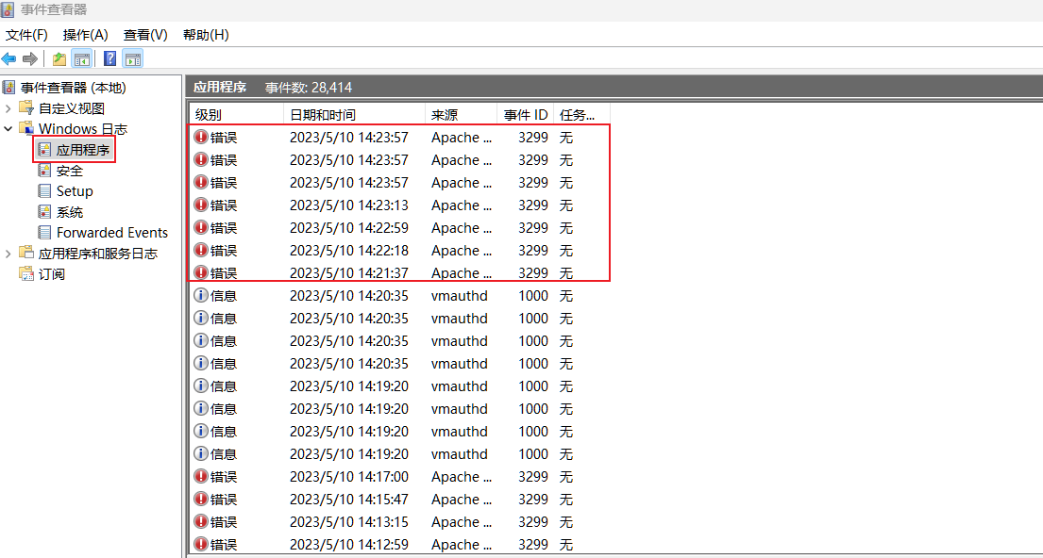Viewport: 1043px width, 558px height.
Task: Click the 应用程序和服务日志 folder icon
Action: point(25,254)
